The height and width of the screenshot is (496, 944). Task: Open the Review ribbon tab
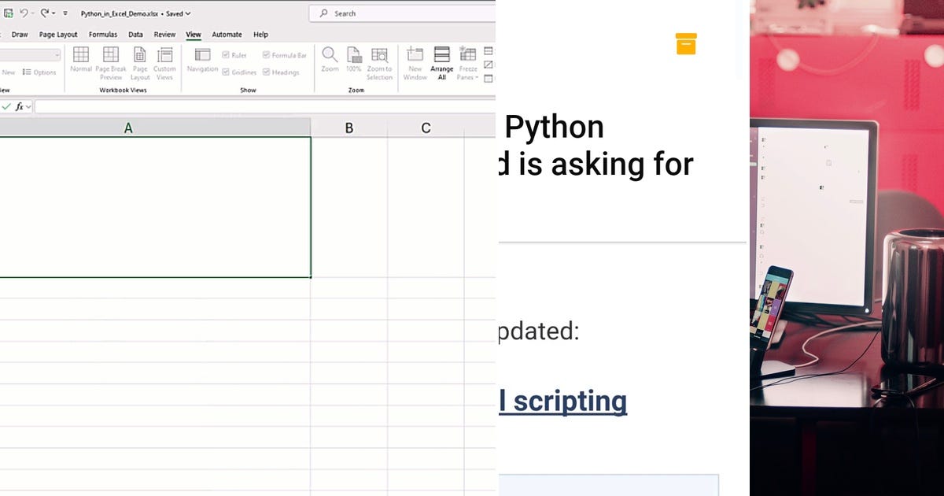pos(164,34)
